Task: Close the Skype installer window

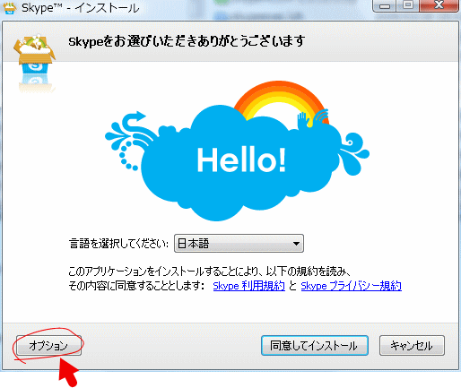Action: (x=439, y=5)
